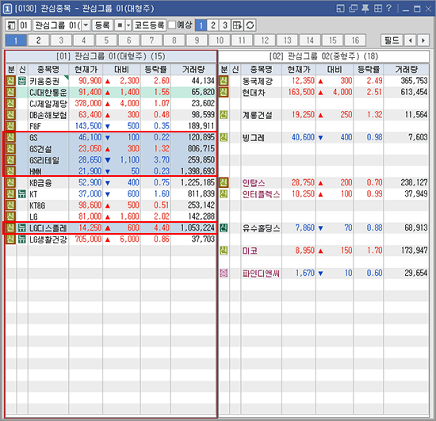
Task: Switch to group tab 2
Action: tap(38, 40)
